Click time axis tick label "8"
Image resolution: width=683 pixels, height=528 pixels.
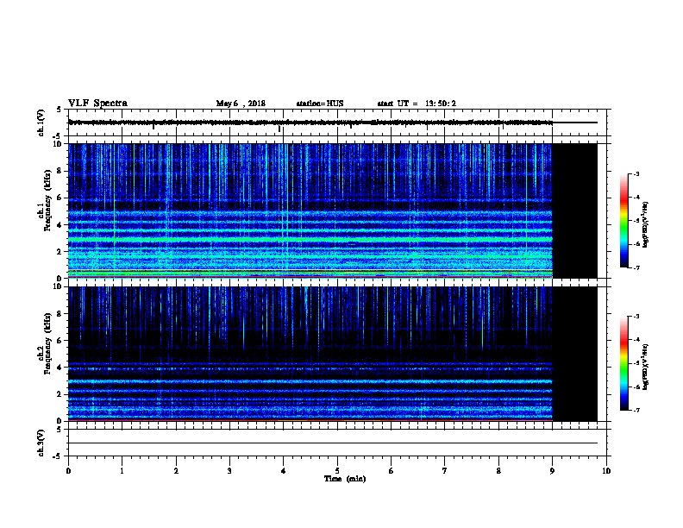(x=498, y=471)
